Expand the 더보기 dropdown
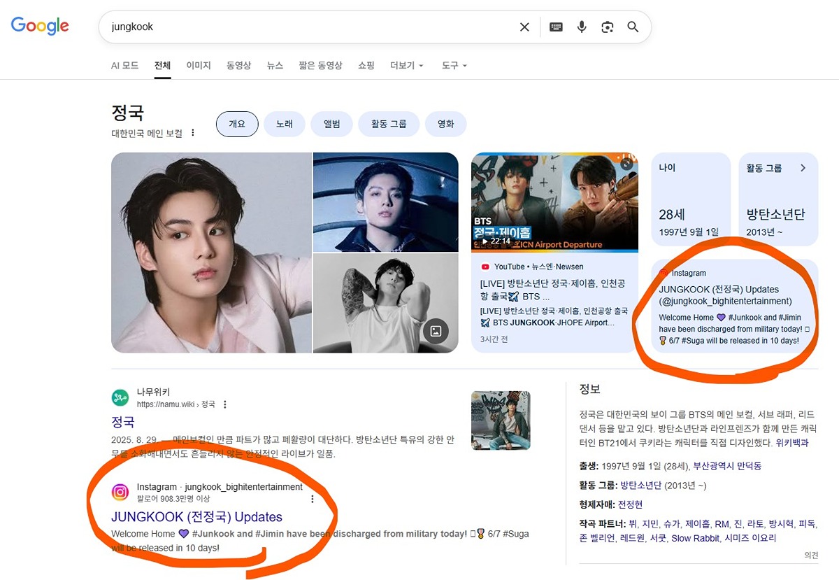 coord(407,65)
